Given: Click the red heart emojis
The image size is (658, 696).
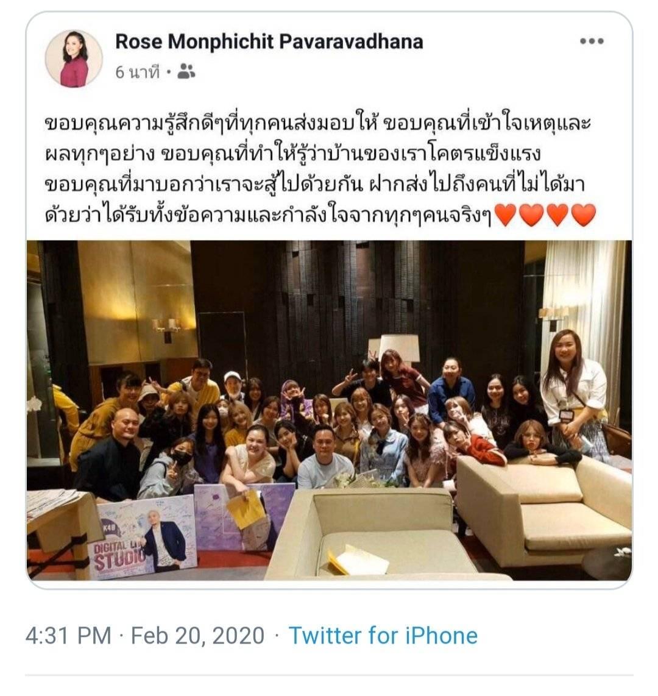Looking at the screenshot, I should [x=545, y=215].
